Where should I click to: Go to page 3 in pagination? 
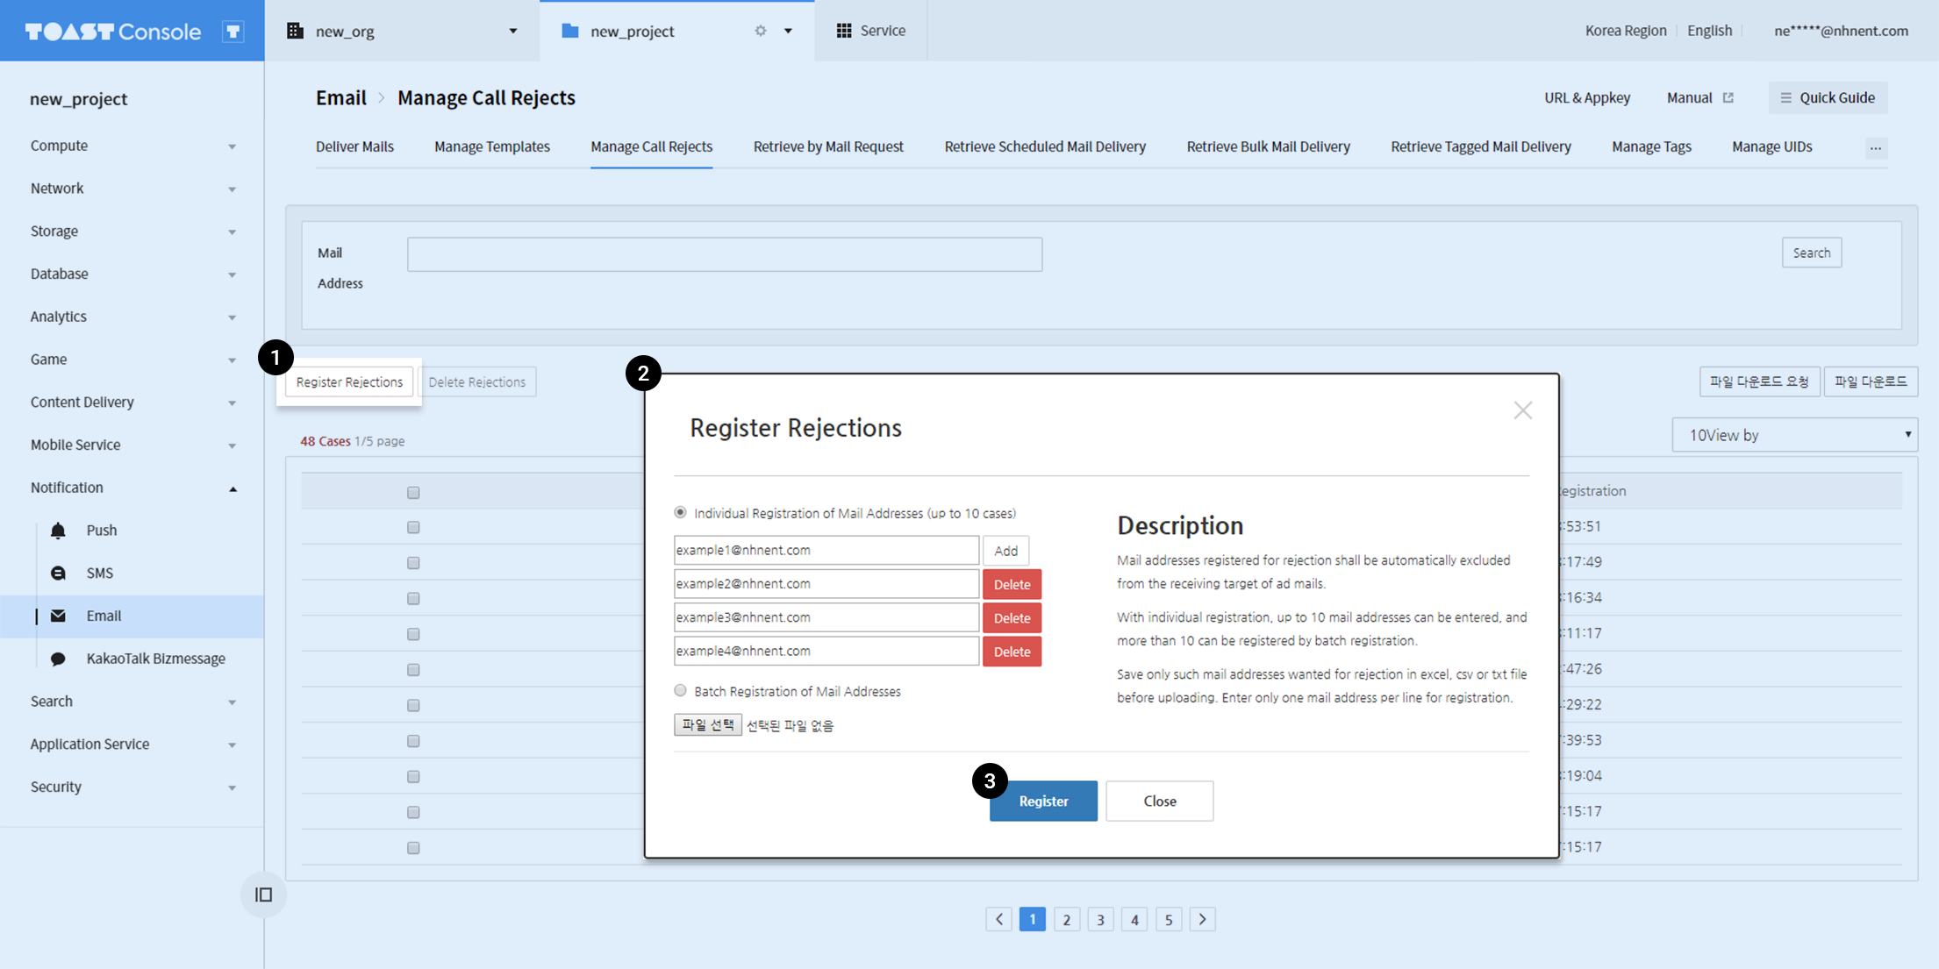pos(1100,919)
